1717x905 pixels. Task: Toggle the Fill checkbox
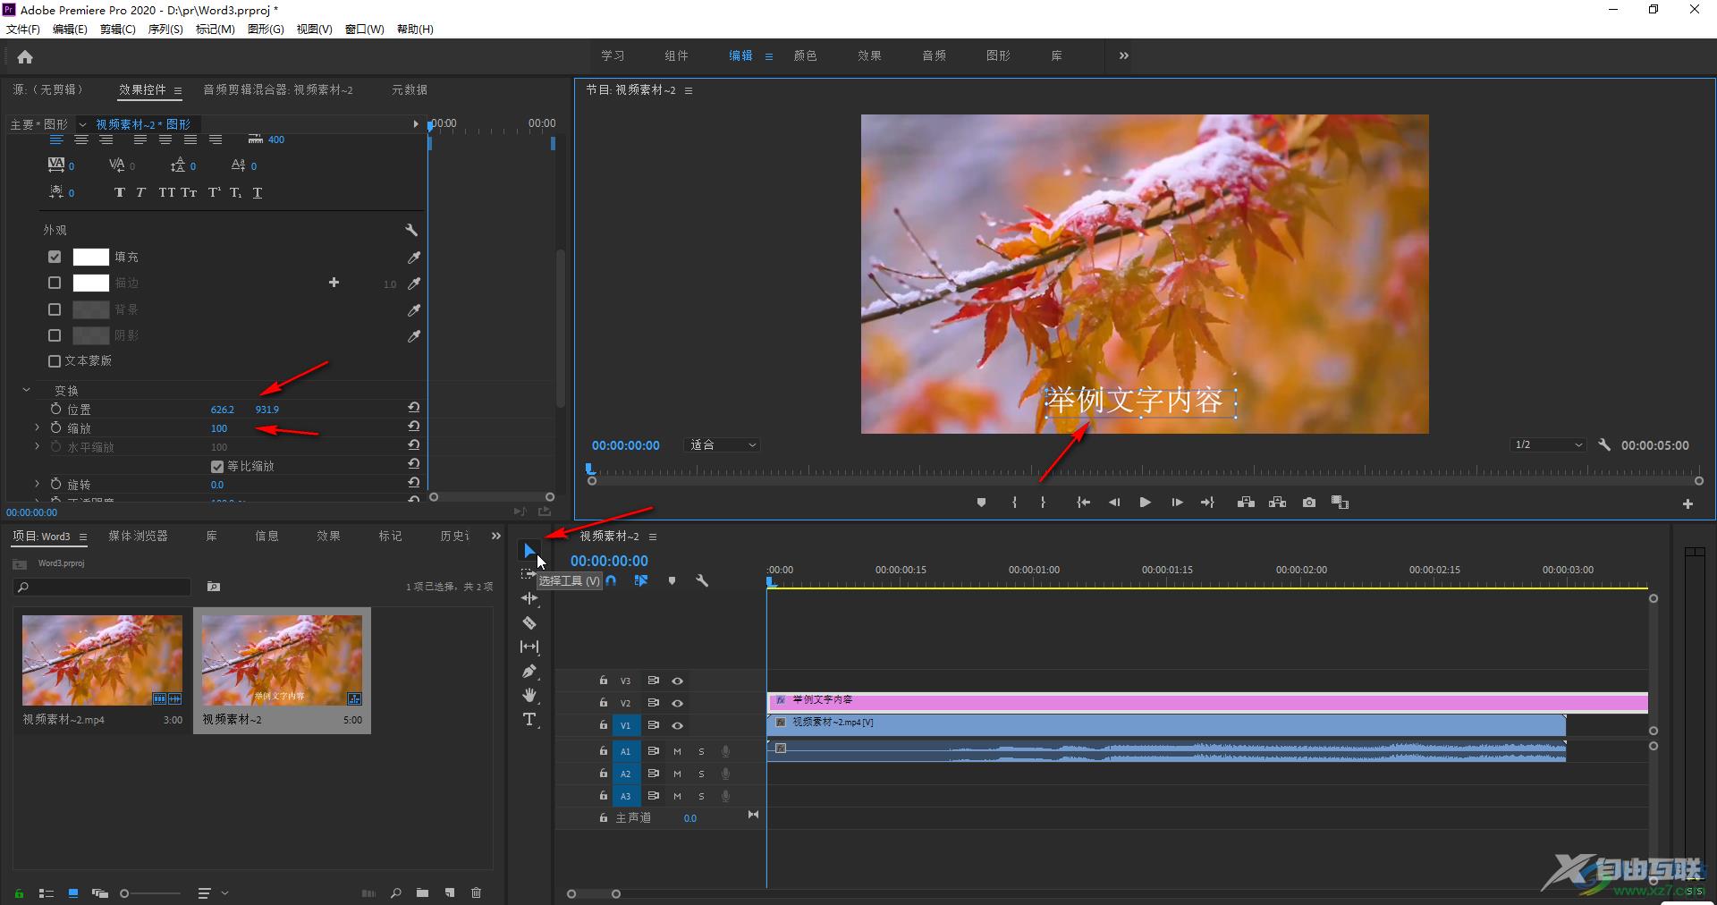coord(55,257)
